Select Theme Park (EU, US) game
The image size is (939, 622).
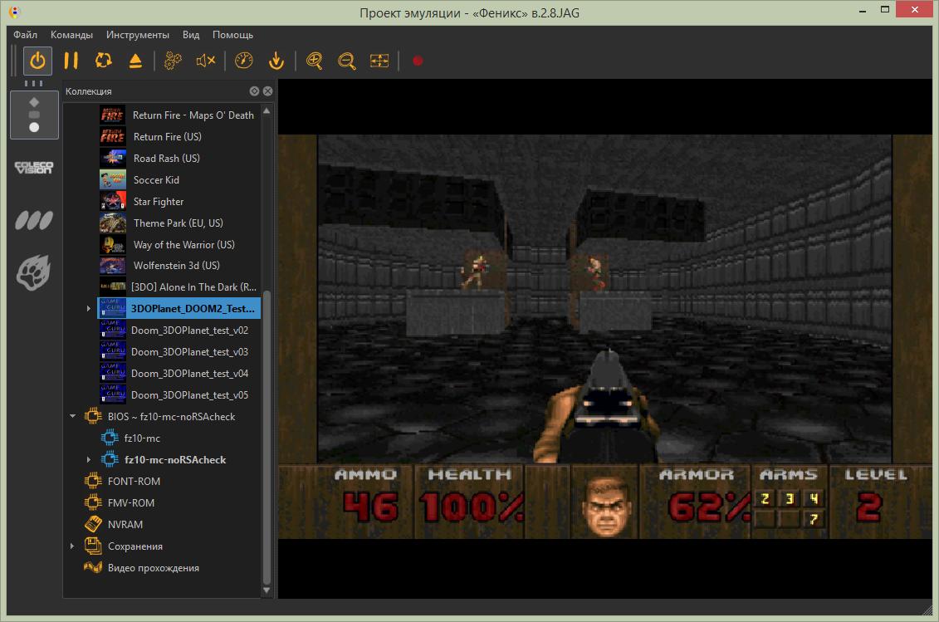(x=179, y=223)
